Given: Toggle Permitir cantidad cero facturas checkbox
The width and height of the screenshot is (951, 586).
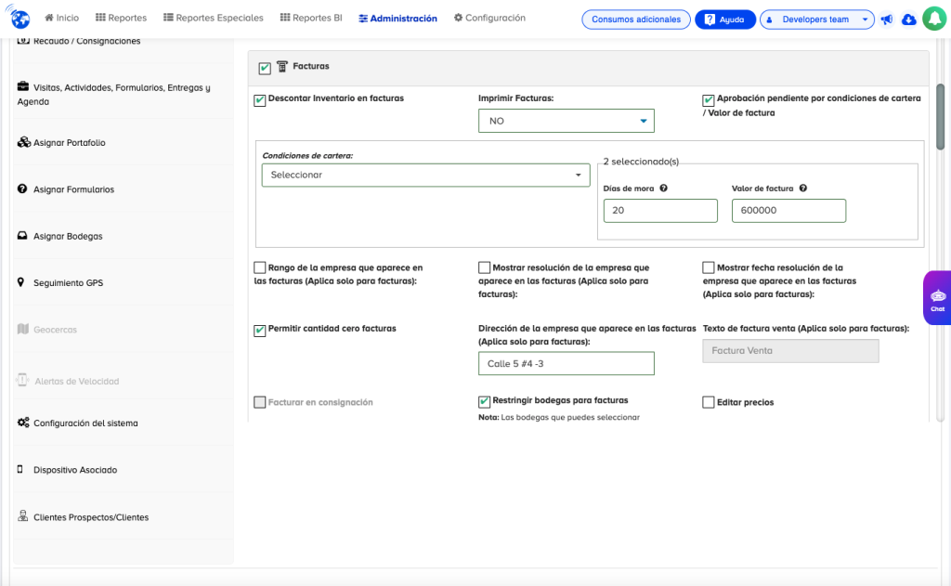Looking at the screenshot, I should [x=260, y=330].
